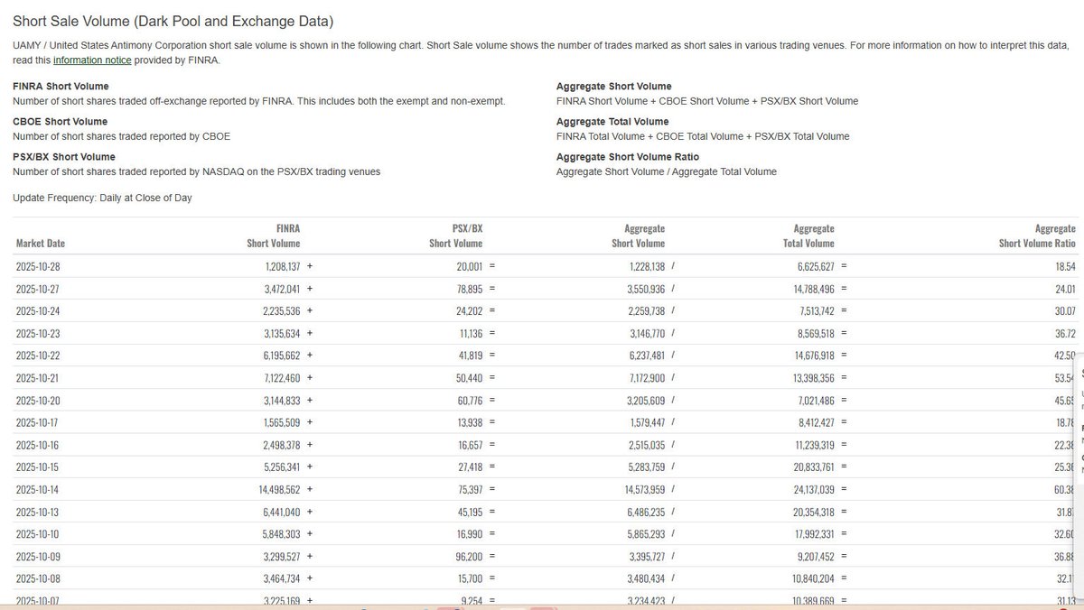Click aggregate short volume value 14,573,959

tap(645, 490)
